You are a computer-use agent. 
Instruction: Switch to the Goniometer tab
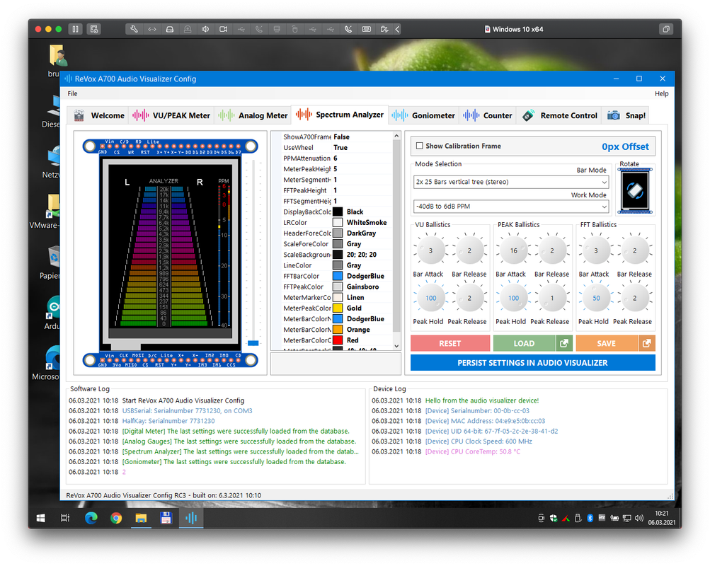[x=423, y=115]
